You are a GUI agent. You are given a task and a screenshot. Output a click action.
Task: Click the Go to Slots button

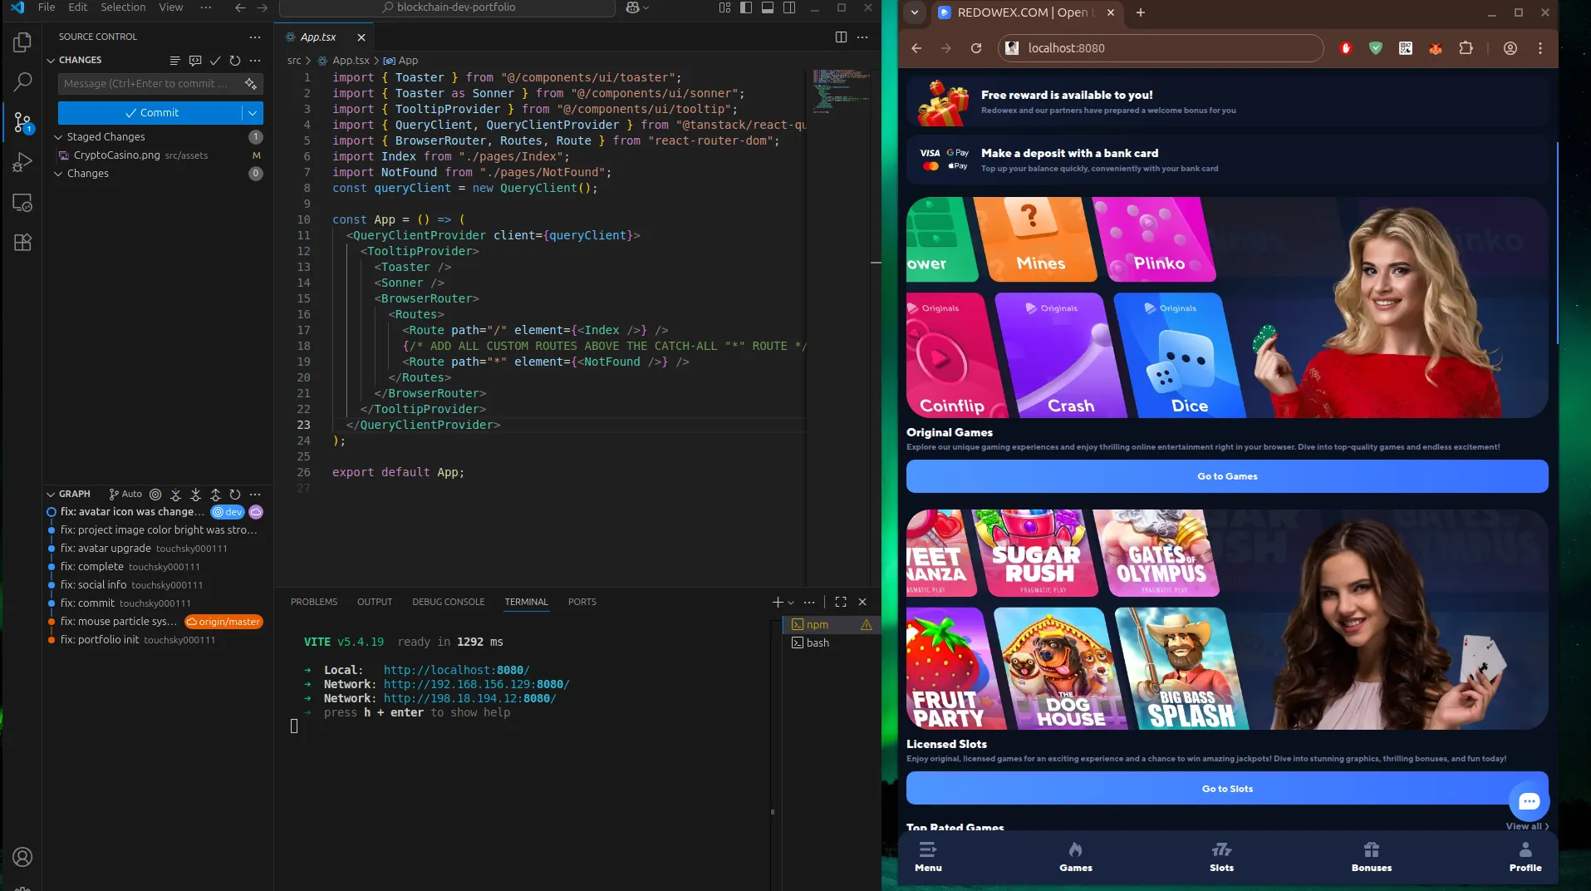pos(1226,789)
